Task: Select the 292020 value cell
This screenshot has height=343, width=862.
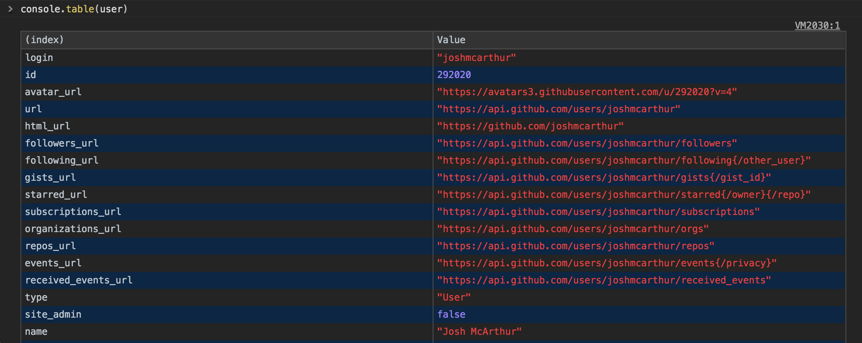Action: coord(639,75)
